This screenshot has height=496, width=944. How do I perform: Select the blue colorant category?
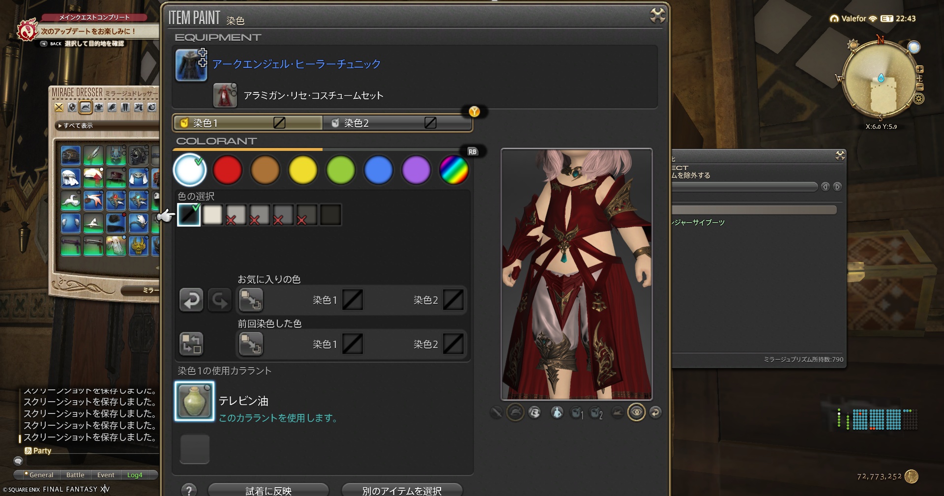[379, 170]
